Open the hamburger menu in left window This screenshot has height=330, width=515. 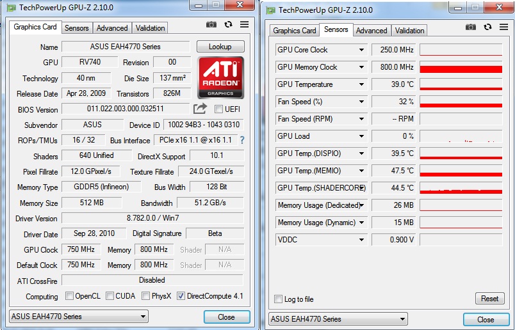244,25
